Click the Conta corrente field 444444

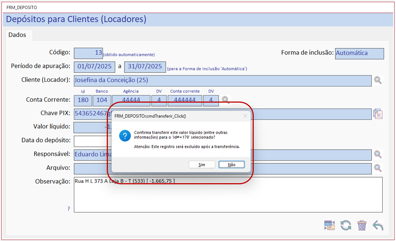(x=185, y=100)
